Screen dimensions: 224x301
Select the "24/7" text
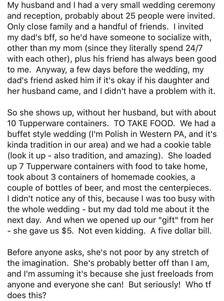click(x=193, y=48)
